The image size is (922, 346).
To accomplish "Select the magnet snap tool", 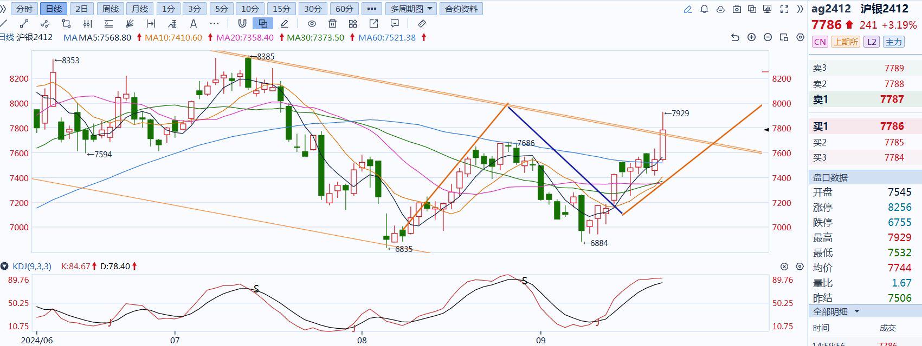I will pyautogui.click(x=242, y=24).
